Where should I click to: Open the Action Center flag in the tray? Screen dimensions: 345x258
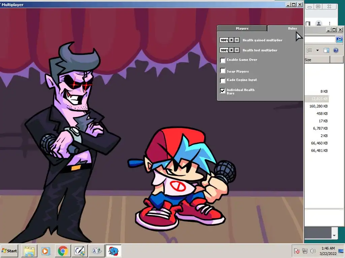click(296, 251)
